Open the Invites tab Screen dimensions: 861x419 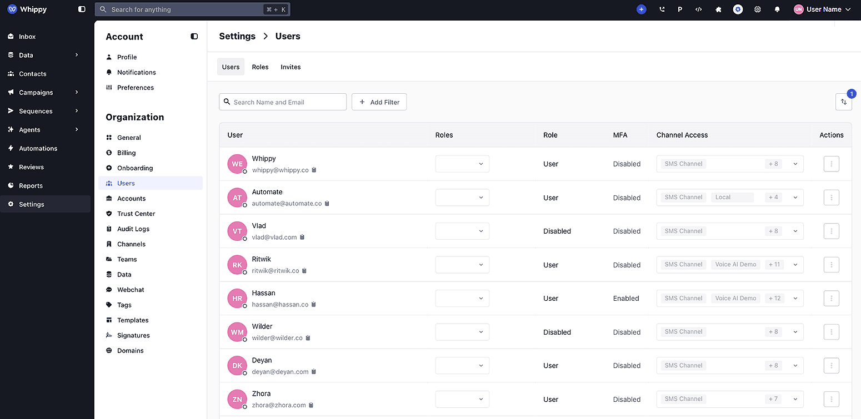click(x=291, y=67)
